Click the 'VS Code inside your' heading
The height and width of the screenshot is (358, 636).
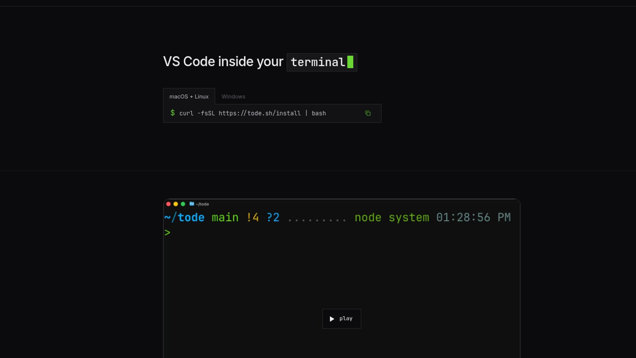[223, 62]
